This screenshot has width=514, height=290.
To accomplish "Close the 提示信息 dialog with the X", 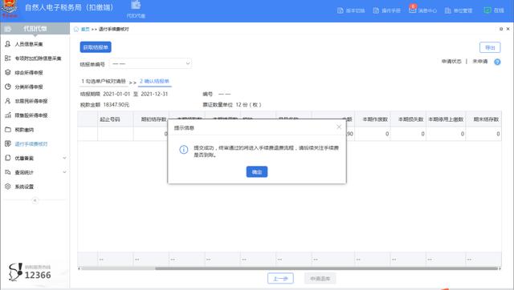I will click(339, 127).
